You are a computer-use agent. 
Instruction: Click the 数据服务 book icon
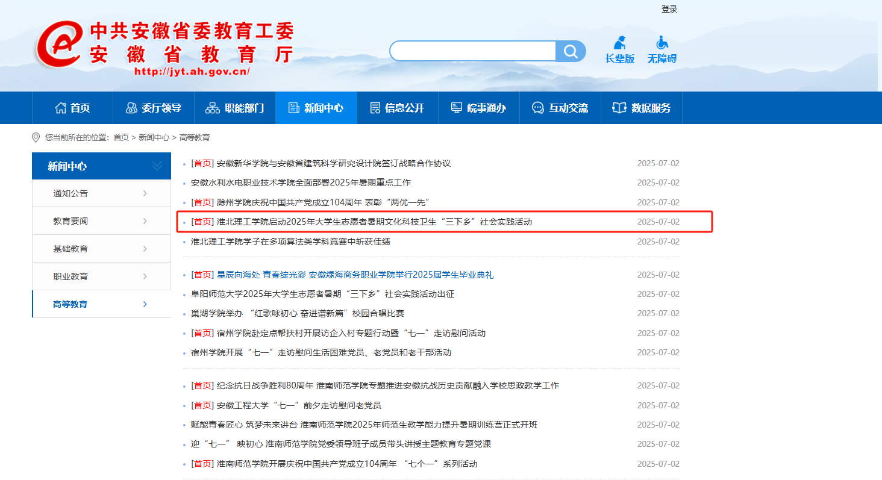pyautogui.click(x=619, y=108)
